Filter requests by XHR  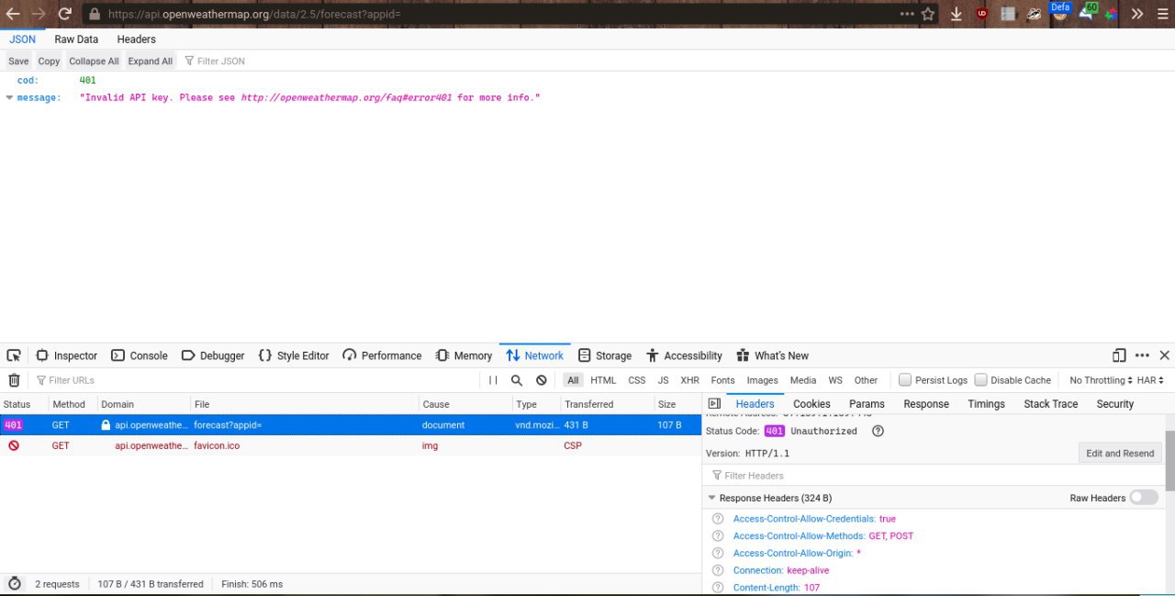pos(689,380)
